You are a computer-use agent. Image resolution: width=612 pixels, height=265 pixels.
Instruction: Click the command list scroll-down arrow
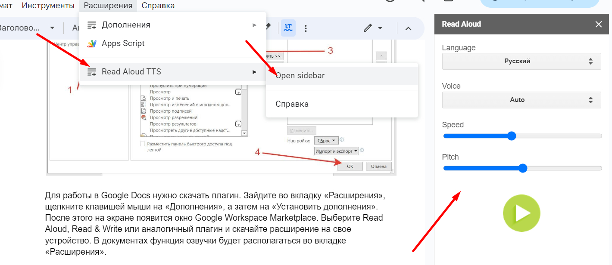(x=244, y=134)
